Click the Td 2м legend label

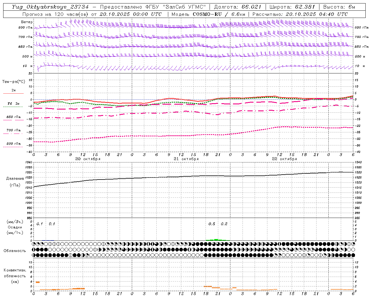point(14,103)
